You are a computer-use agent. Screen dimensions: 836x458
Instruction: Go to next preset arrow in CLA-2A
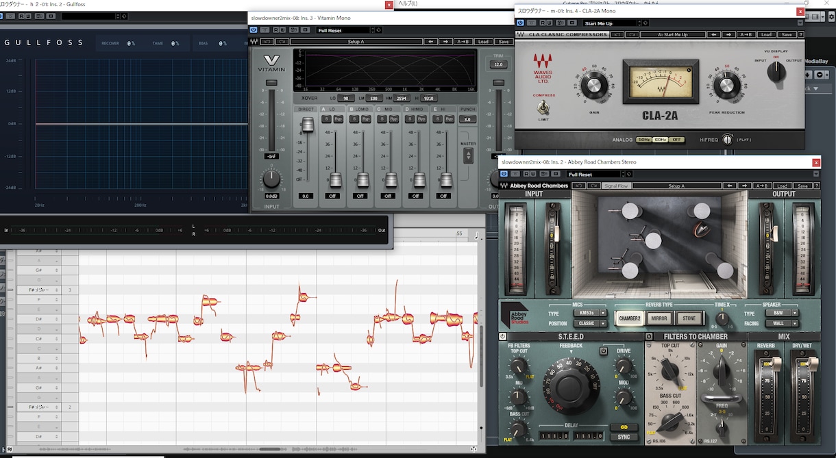729,34
